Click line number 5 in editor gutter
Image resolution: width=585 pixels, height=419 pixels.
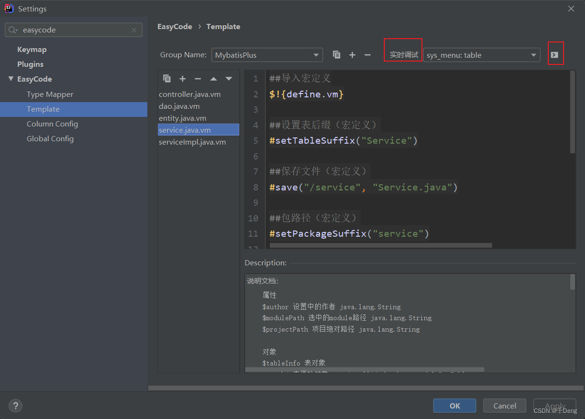pyautogui.click(x=256, y=141)
